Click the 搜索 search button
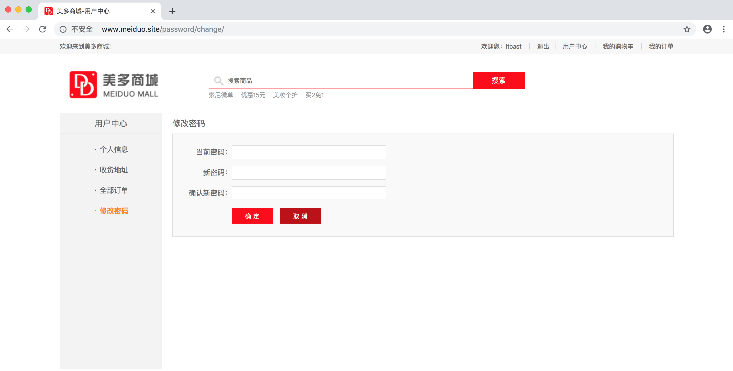733x371 pixels. (498, 80)
